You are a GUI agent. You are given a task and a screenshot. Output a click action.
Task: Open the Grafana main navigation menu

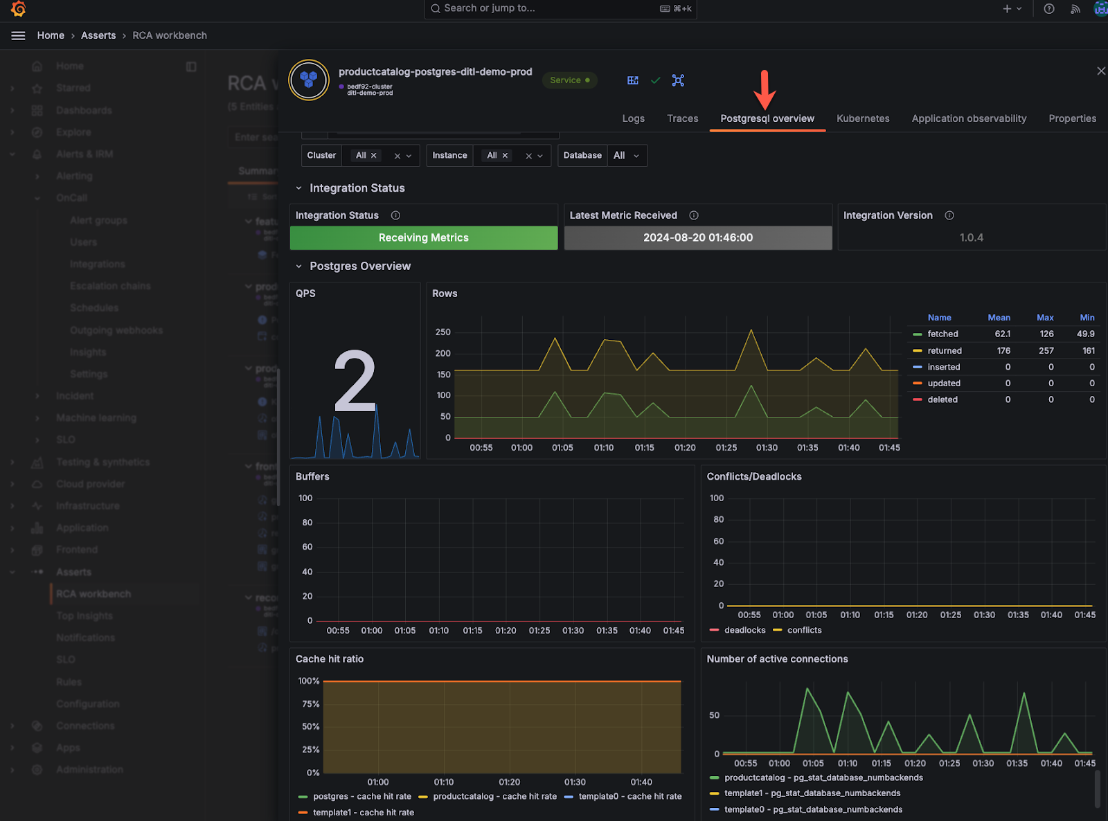pyautogui.click(x=18, y=35)
